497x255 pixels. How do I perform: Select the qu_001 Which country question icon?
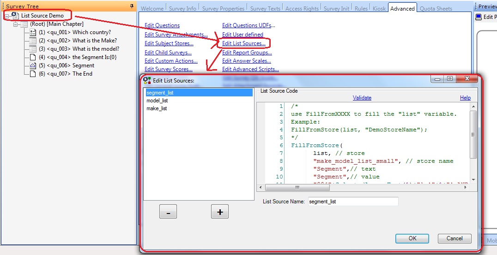point(33,32)
